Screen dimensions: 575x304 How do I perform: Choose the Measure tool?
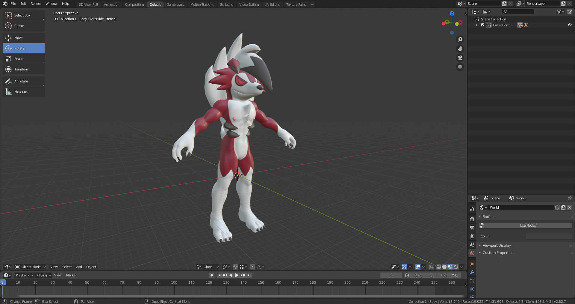pos(24,92)
